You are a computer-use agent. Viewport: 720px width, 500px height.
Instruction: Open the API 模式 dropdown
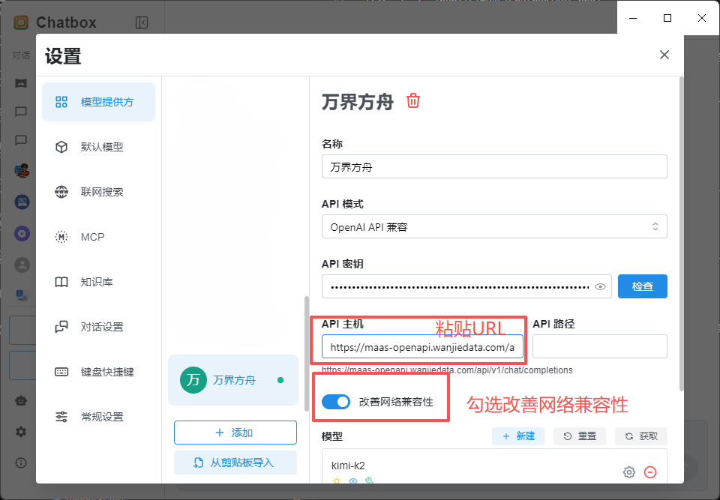[494, 226]
